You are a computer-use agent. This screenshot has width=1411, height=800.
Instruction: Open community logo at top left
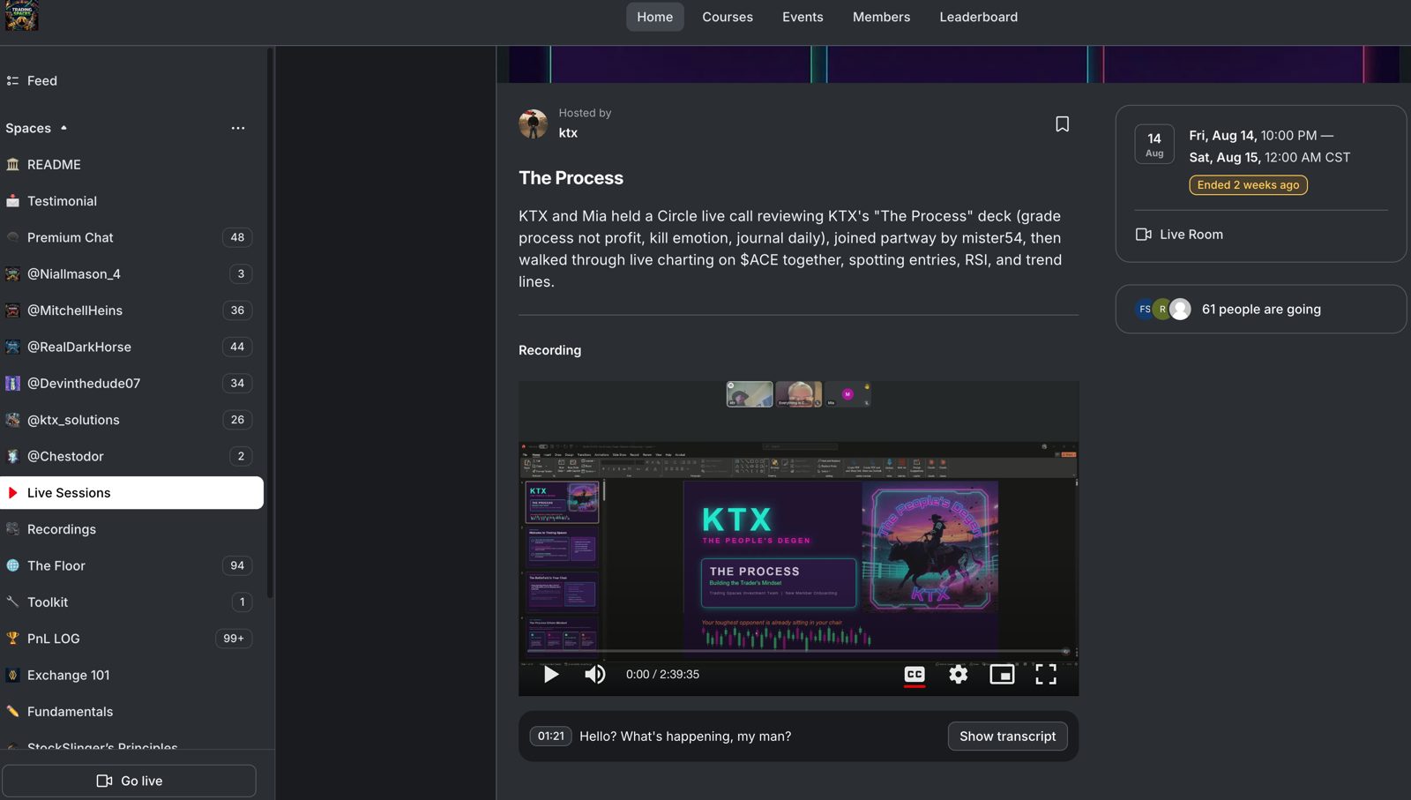[x=22, y=16]
